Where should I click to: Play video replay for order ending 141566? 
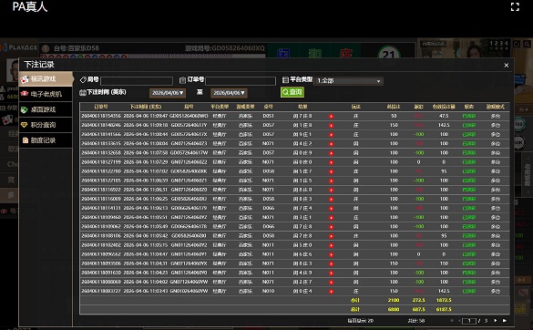point(331,135)
